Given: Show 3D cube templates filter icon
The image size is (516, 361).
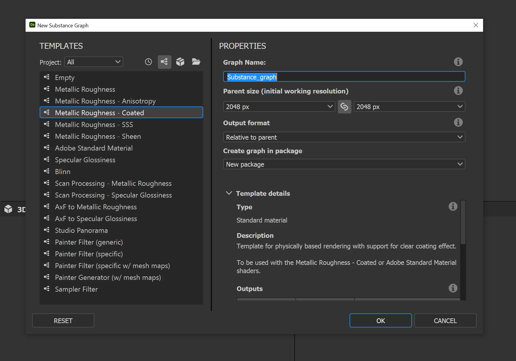Looking at the screenshot, I should (x=180, y=62).
